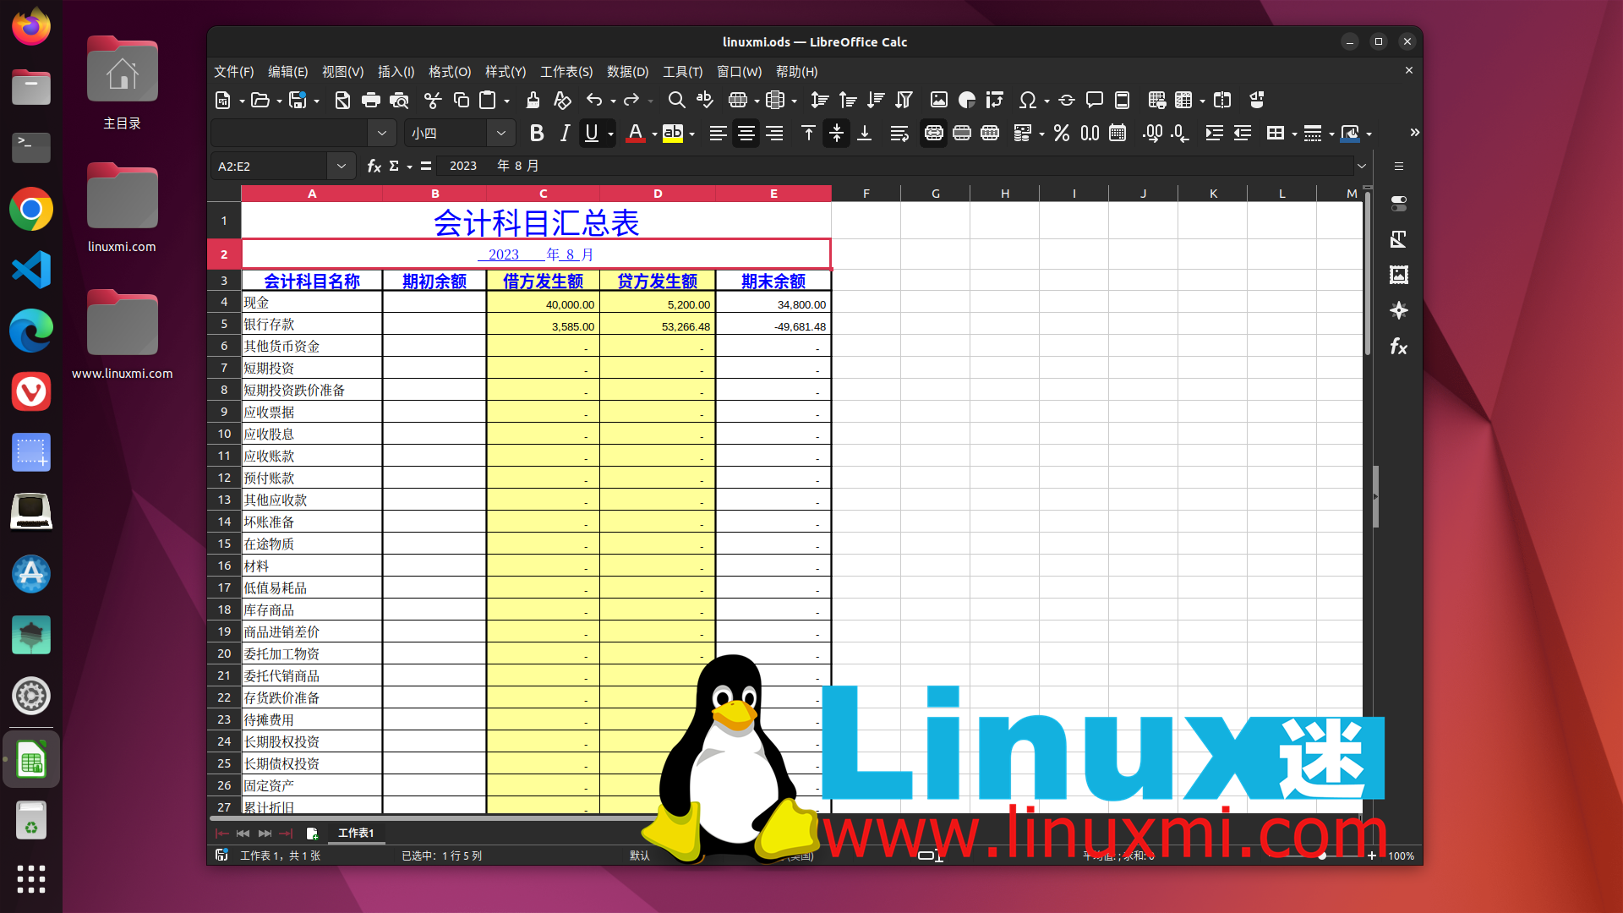Open the Paste options dropdown arrow

click(506, 101)
